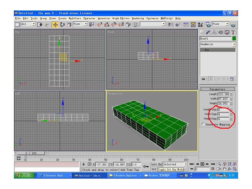This screenshot has width=252, height=189.
Task: Choose the Select and Move tool
Action: (x=55, y=25)
